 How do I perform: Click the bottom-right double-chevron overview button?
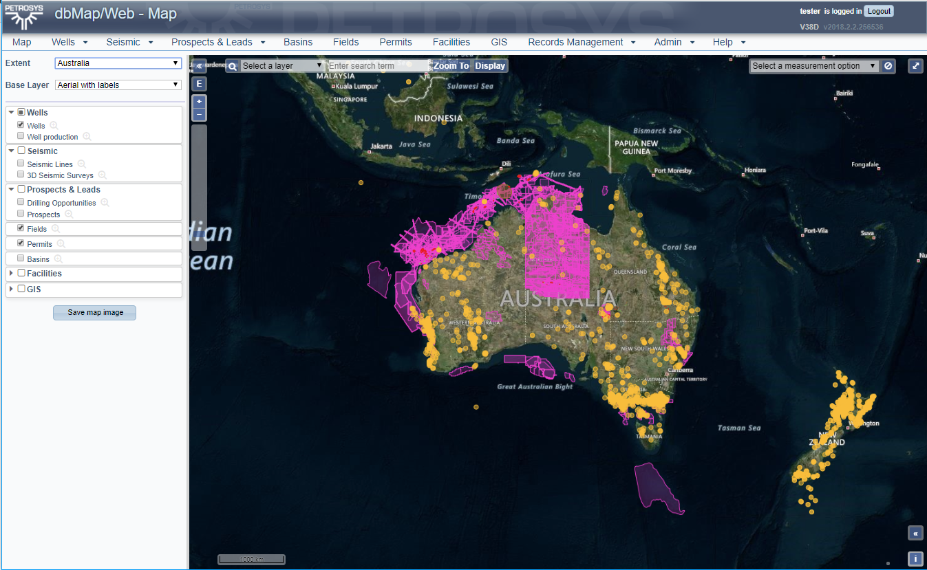tap(915, 534)
